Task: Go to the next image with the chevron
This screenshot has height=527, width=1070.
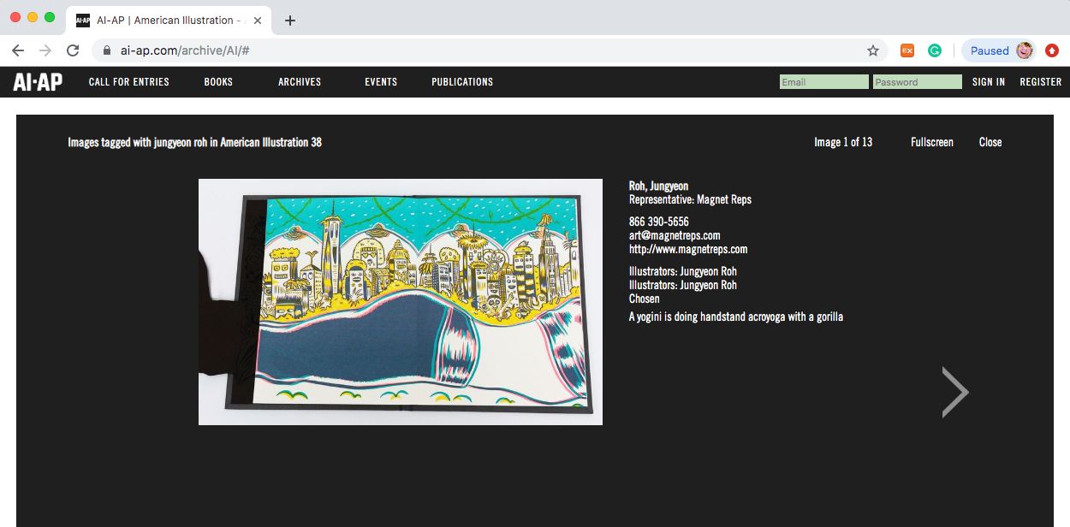Action: [955, 392]
